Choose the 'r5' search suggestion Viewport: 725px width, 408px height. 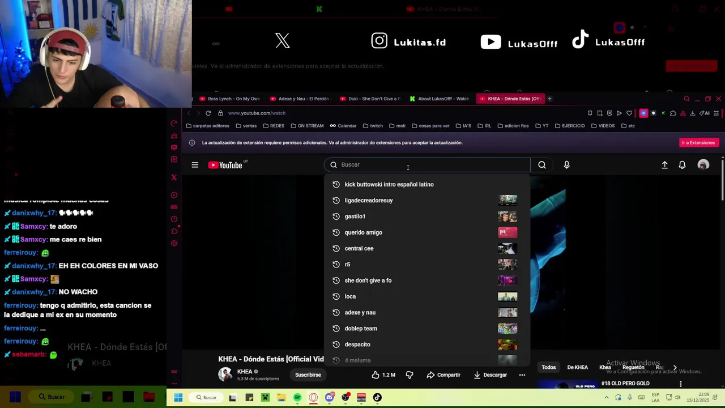(x=427, y=264)
